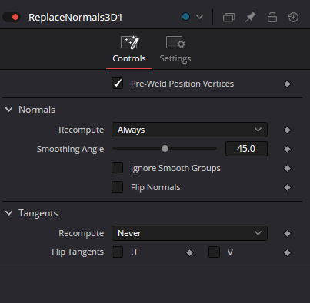Click the Smoothing Angle label
The width and height of the screenshot is (310, 303).
click(x=70, y=149)
